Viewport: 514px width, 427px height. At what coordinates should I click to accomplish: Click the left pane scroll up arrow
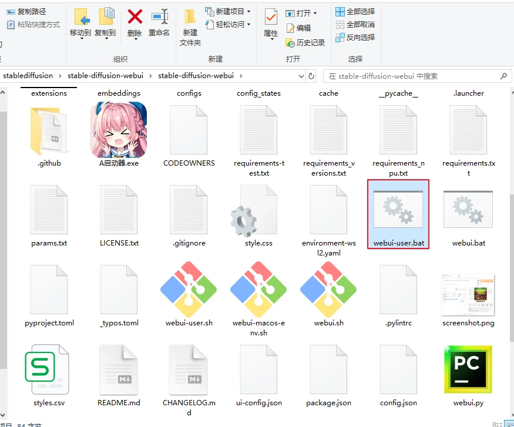point(2,93)
